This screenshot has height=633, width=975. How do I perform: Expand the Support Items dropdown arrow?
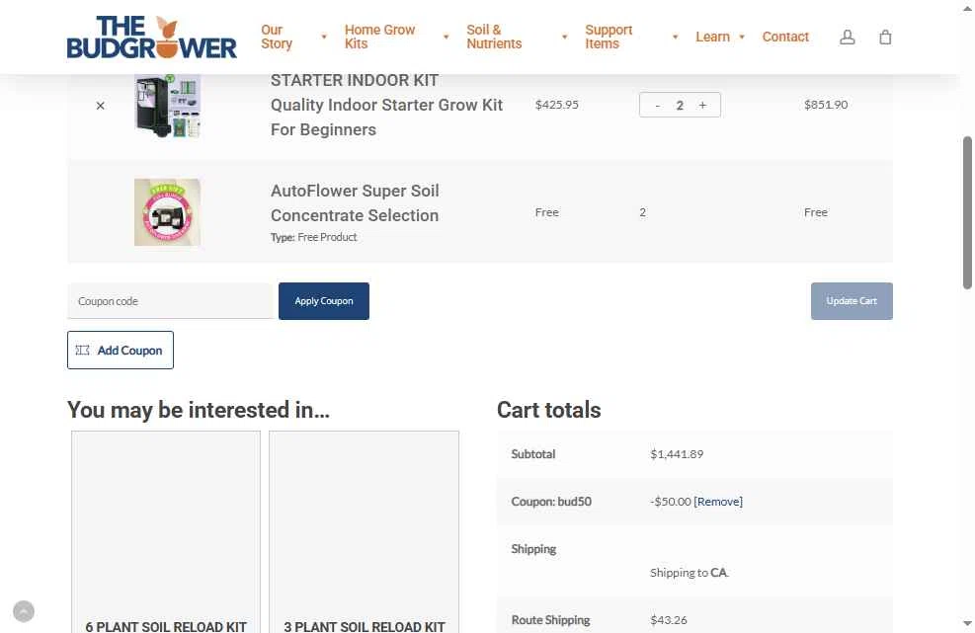tap(675, 38)
